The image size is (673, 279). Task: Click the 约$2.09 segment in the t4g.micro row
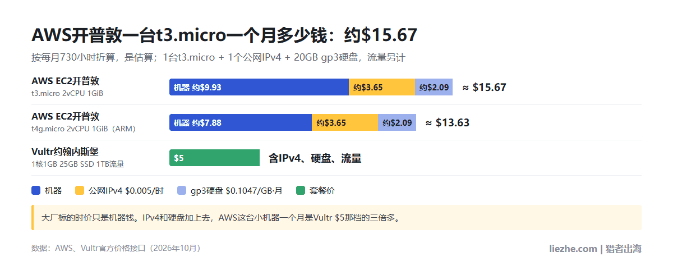pos(397,122)
